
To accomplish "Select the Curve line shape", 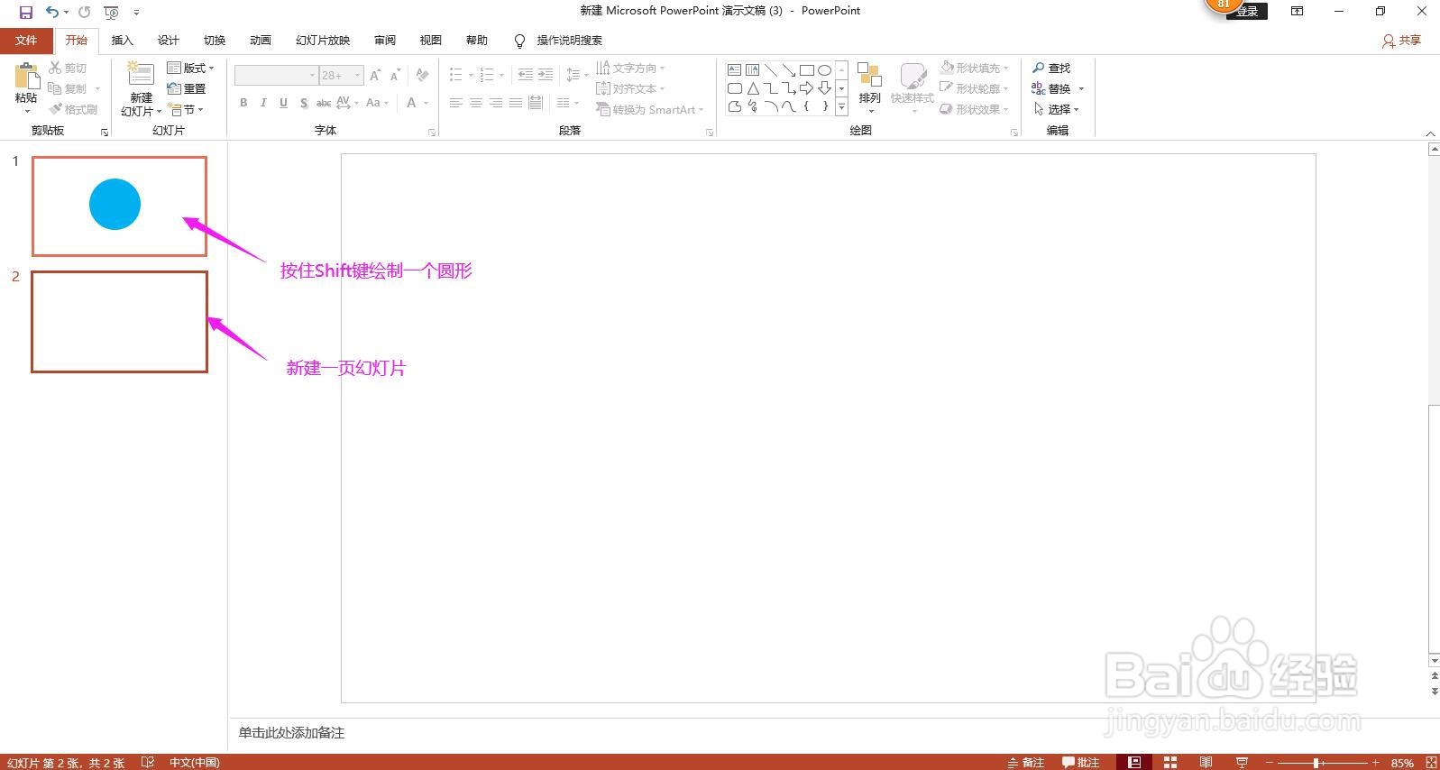I will tap(789, 106).
